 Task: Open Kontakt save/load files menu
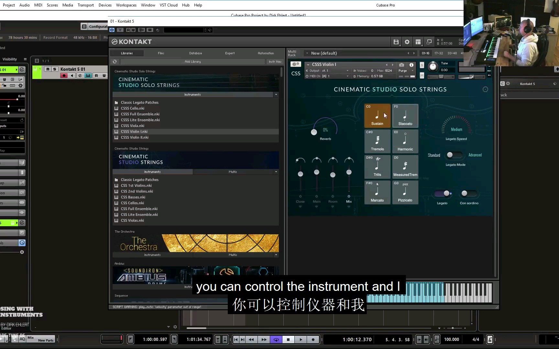396,42
